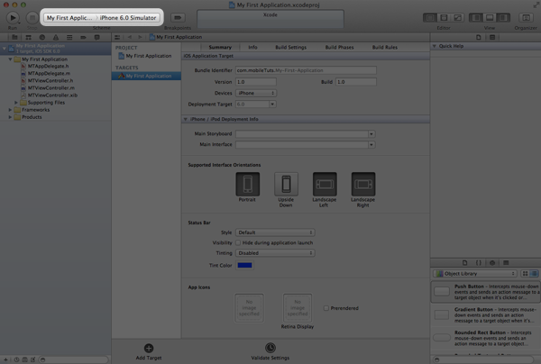Toggle Portrait orientation
This screenshot has height=364, width=541.
[248, 184]
